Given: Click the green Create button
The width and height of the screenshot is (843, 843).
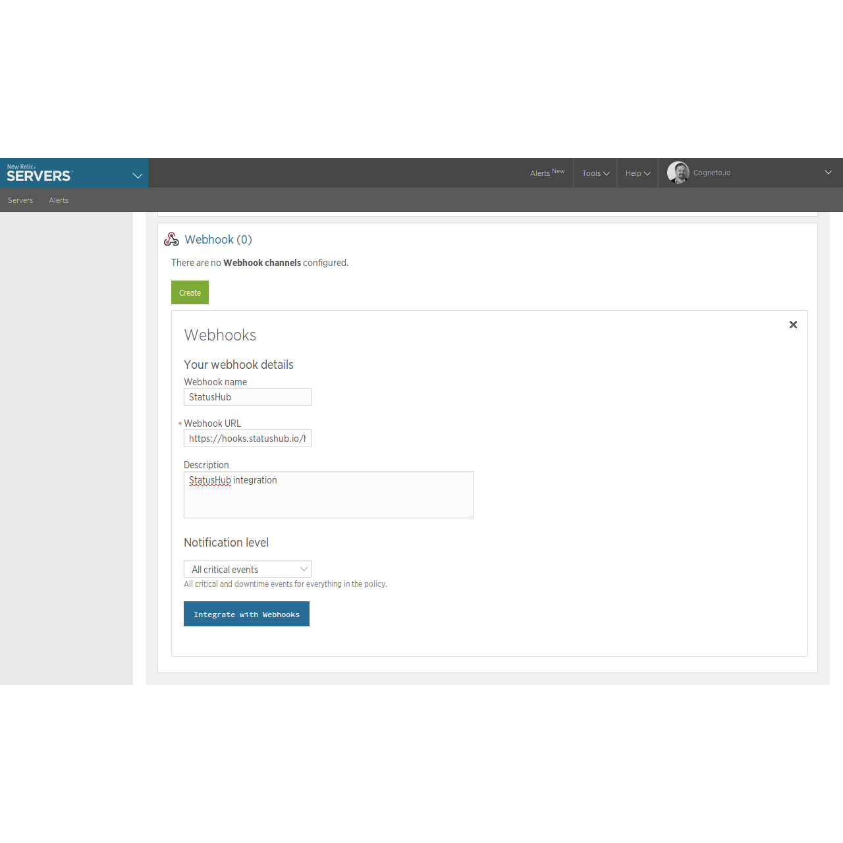Looking at the screenshot, I should [190, 292].
